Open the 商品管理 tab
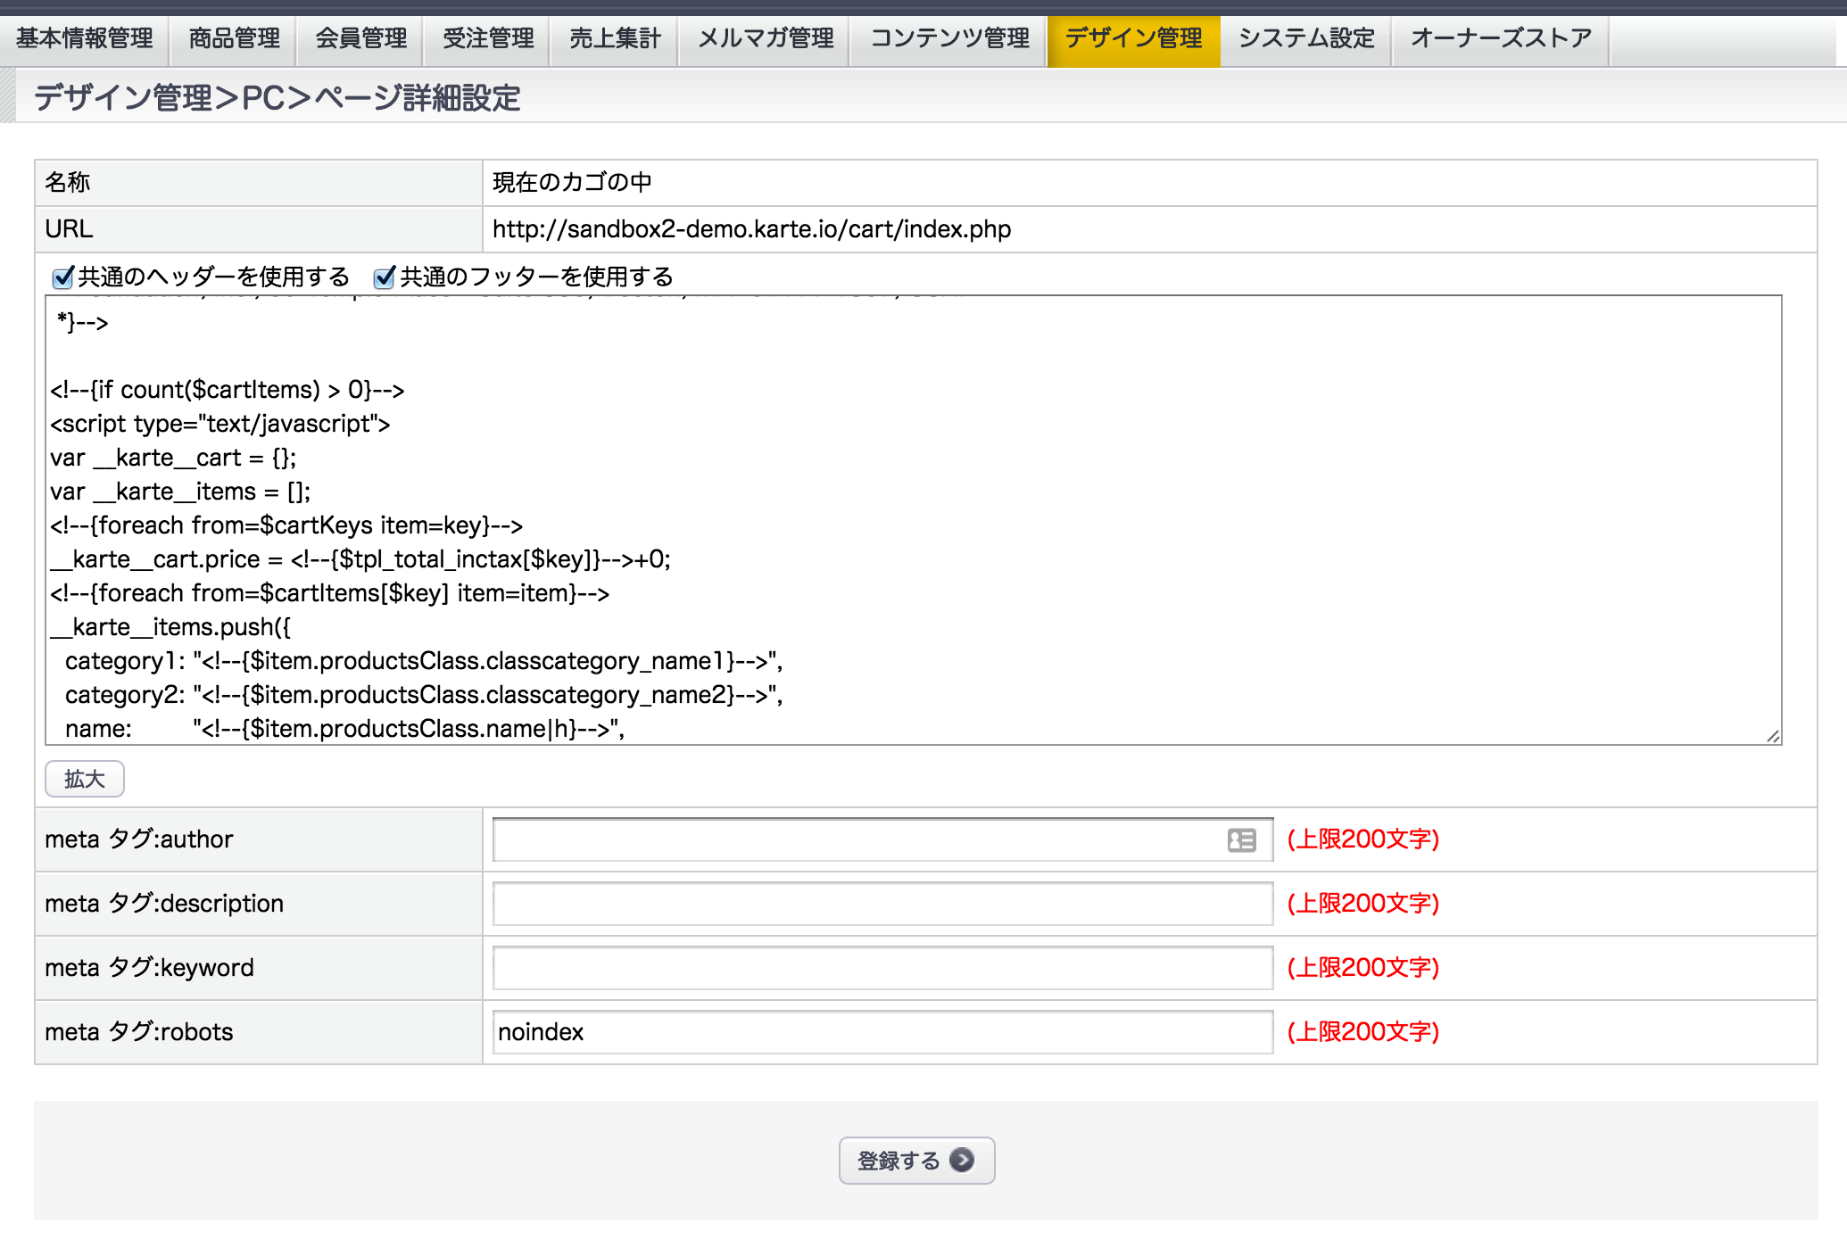Screen dimensions: 1847x1240 (x=234, y=39)
